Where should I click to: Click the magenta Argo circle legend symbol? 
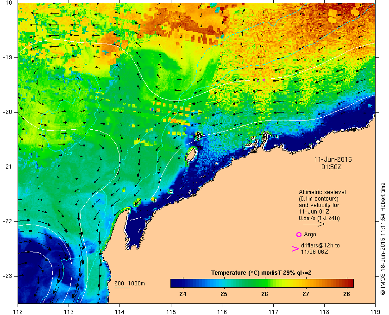tap(299, 234)
